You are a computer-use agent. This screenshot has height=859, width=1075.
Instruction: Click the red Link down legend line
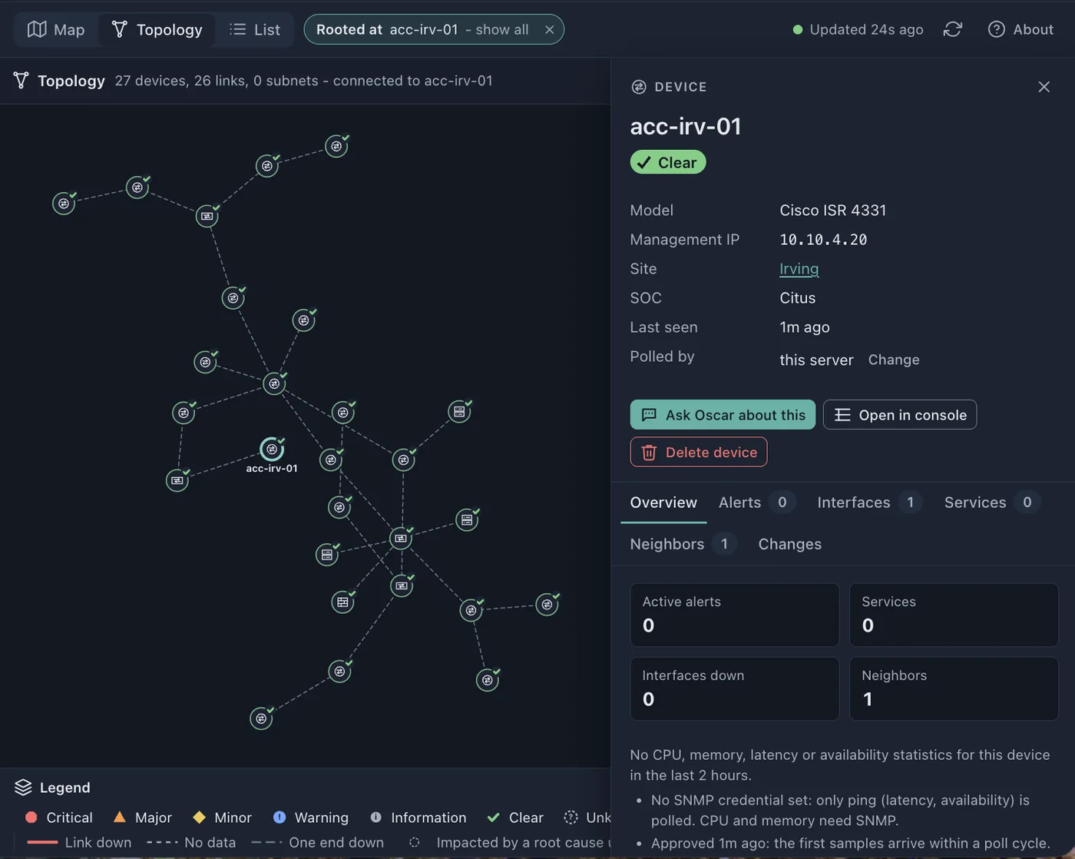(42, 842)
